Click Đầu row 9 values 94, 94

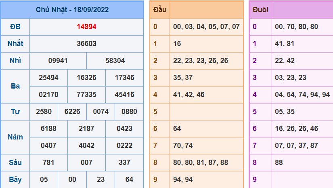coord(183,180)
